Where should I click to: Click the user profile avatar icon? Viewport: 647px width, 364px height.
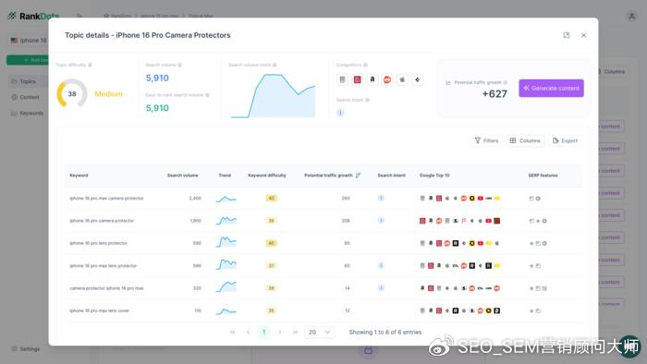[631, 17]
